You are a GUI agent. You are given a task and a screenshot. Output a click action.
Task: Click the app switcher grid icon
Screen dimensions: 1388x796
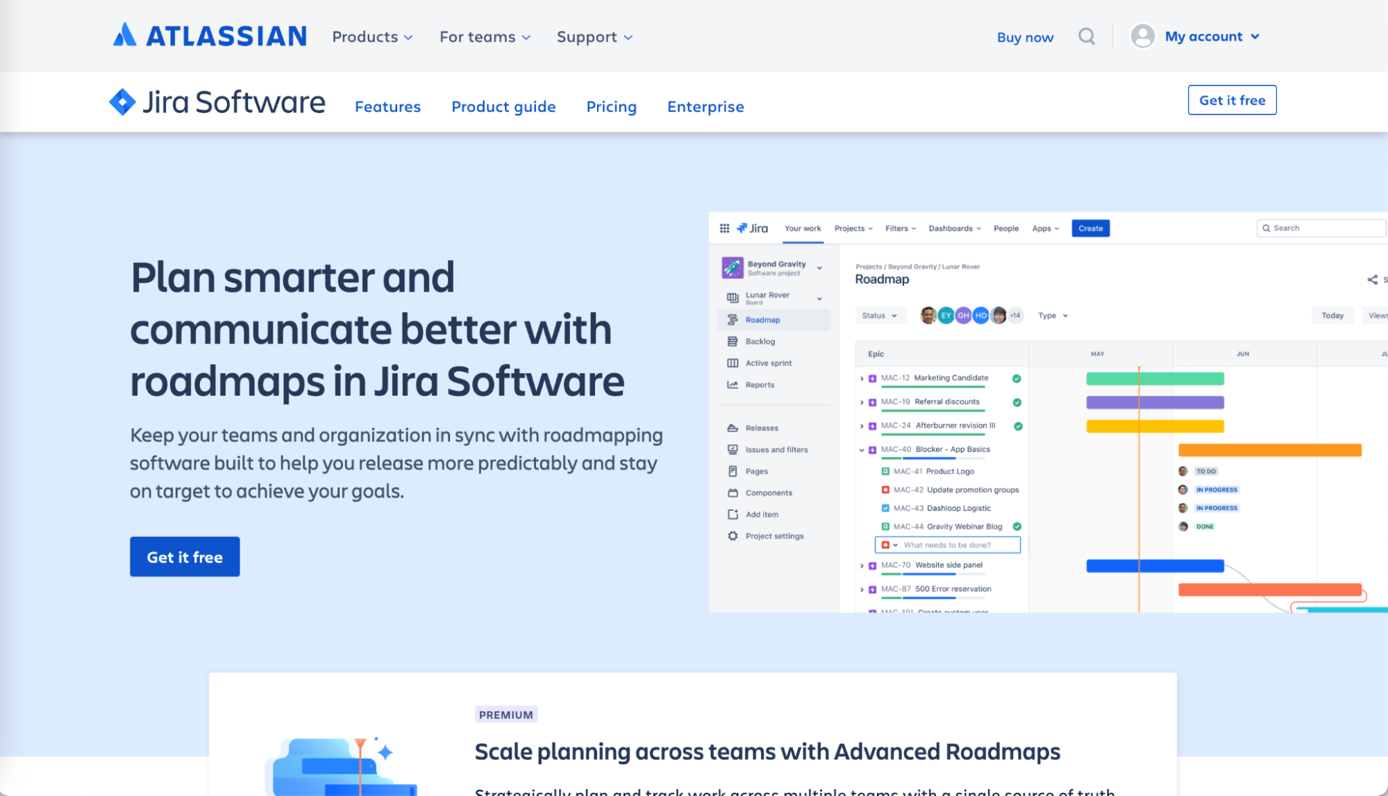tap(724, 228)
